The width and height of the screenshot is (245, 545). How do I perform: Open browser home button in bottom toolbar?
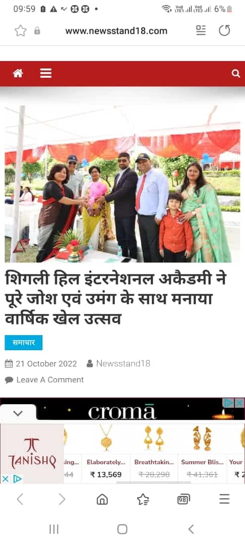102,500
